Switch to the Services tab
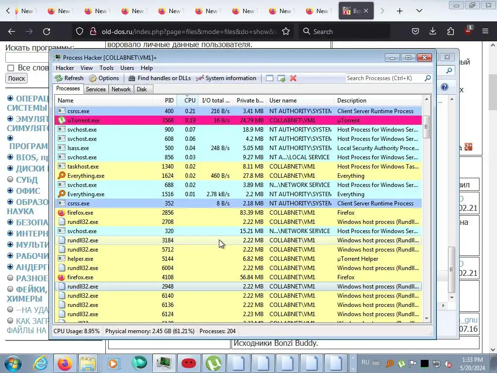 click(96, 89)
